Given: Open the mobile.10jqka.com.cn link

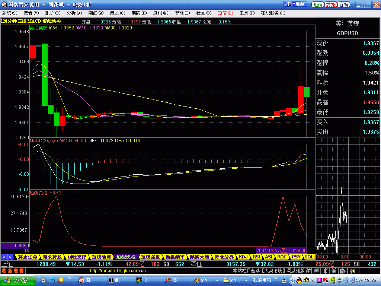Looking at the screenshot, I should 118,271.
